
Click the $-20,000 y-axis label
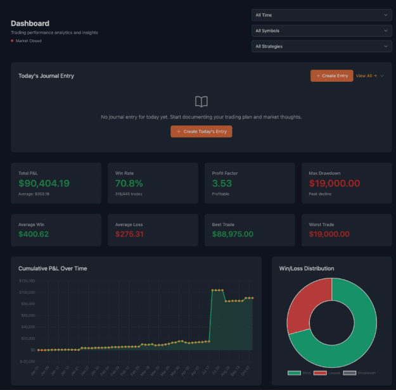point(27,362)
